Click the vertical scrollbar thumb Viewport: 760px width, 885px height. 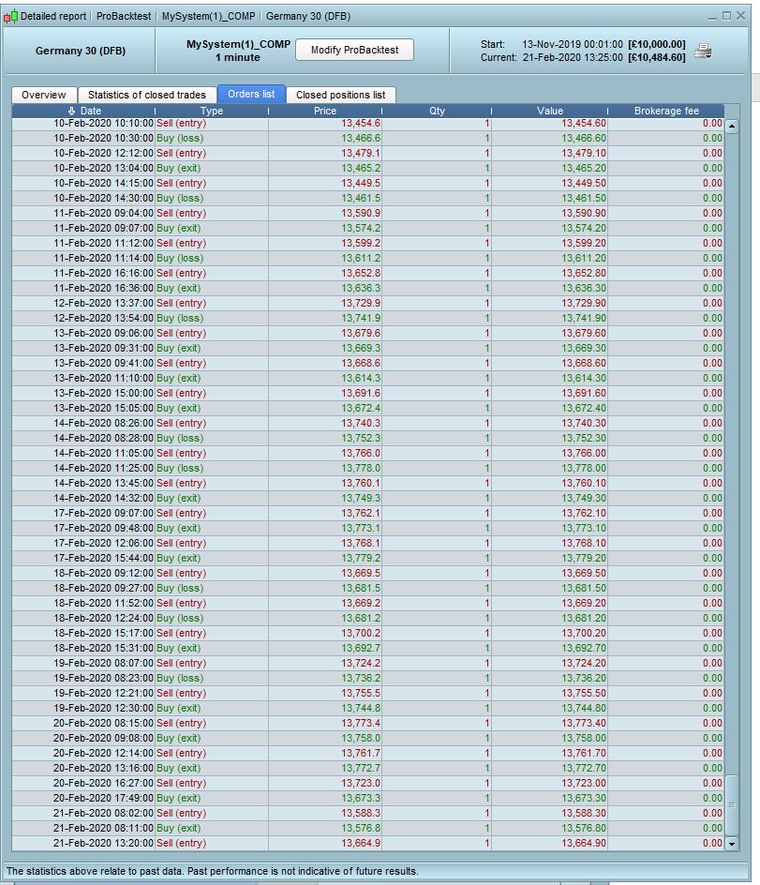pos(732,805)
